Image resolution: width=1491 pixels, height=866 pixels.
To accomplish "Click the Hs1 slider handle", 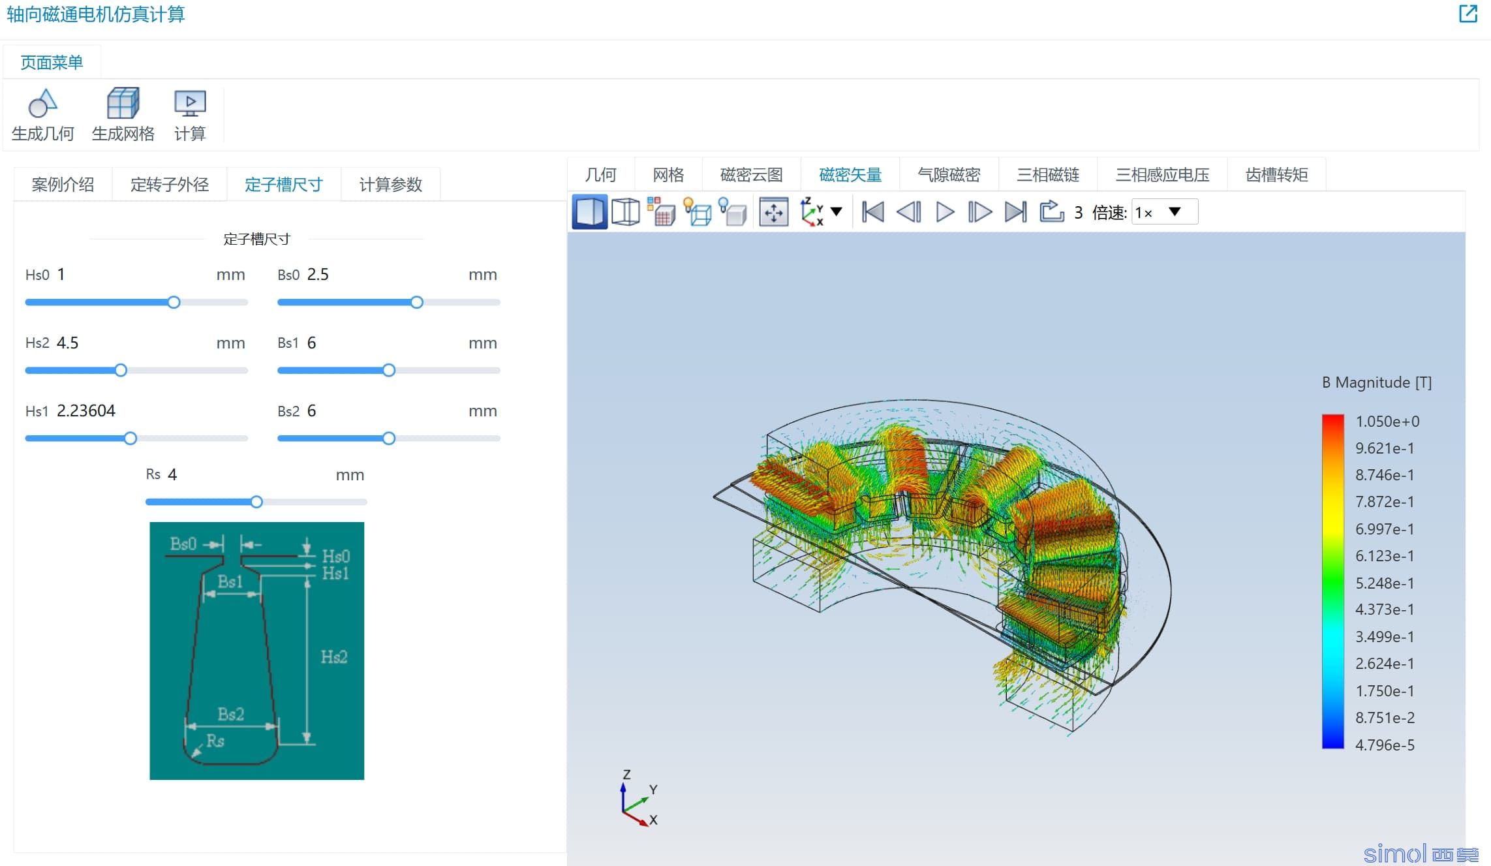I will tap(131, 439).
